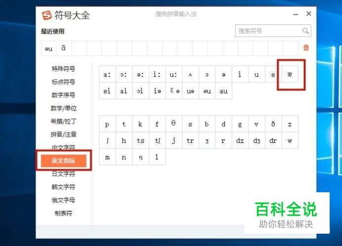The height and width of the screenshot is (246, 342).
Task: Insert the u: vowel symbol
Action: 173,74
